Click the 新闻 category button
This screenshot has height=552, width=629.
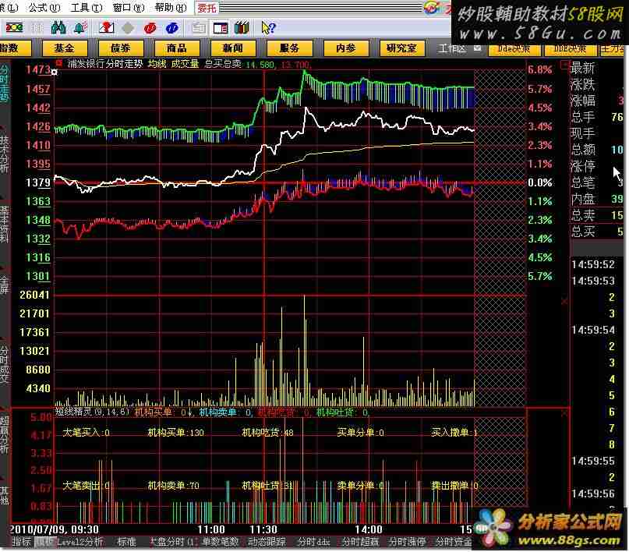[233, 48]
